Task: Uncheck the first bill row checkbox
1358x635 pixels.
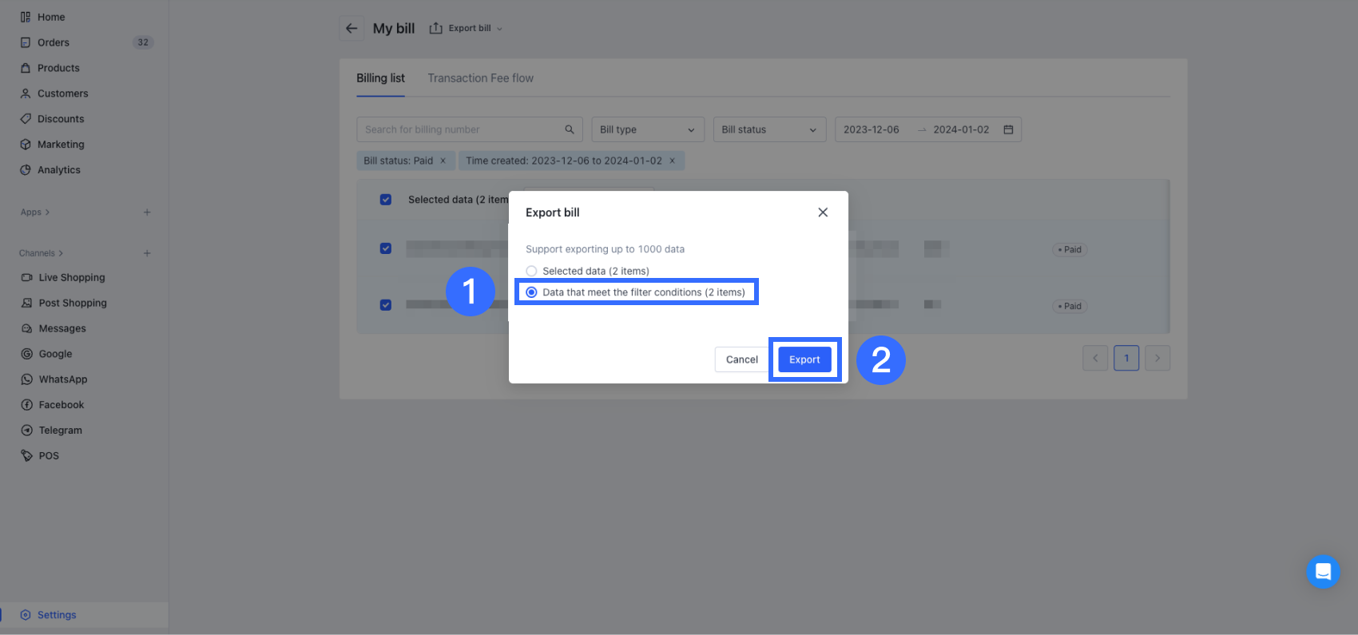Action: (386, 248)
